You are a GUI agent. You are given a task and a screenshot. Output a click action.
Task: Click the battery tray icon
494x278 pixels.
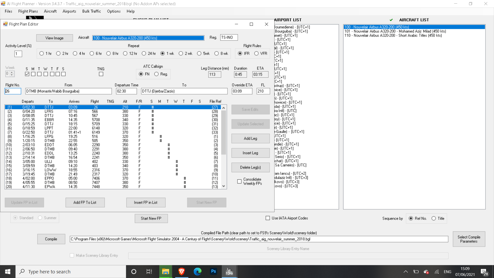point(416,272)
